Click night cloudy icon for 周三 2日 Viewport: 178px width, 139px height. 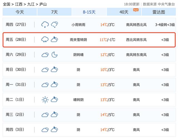coord(55,114)
